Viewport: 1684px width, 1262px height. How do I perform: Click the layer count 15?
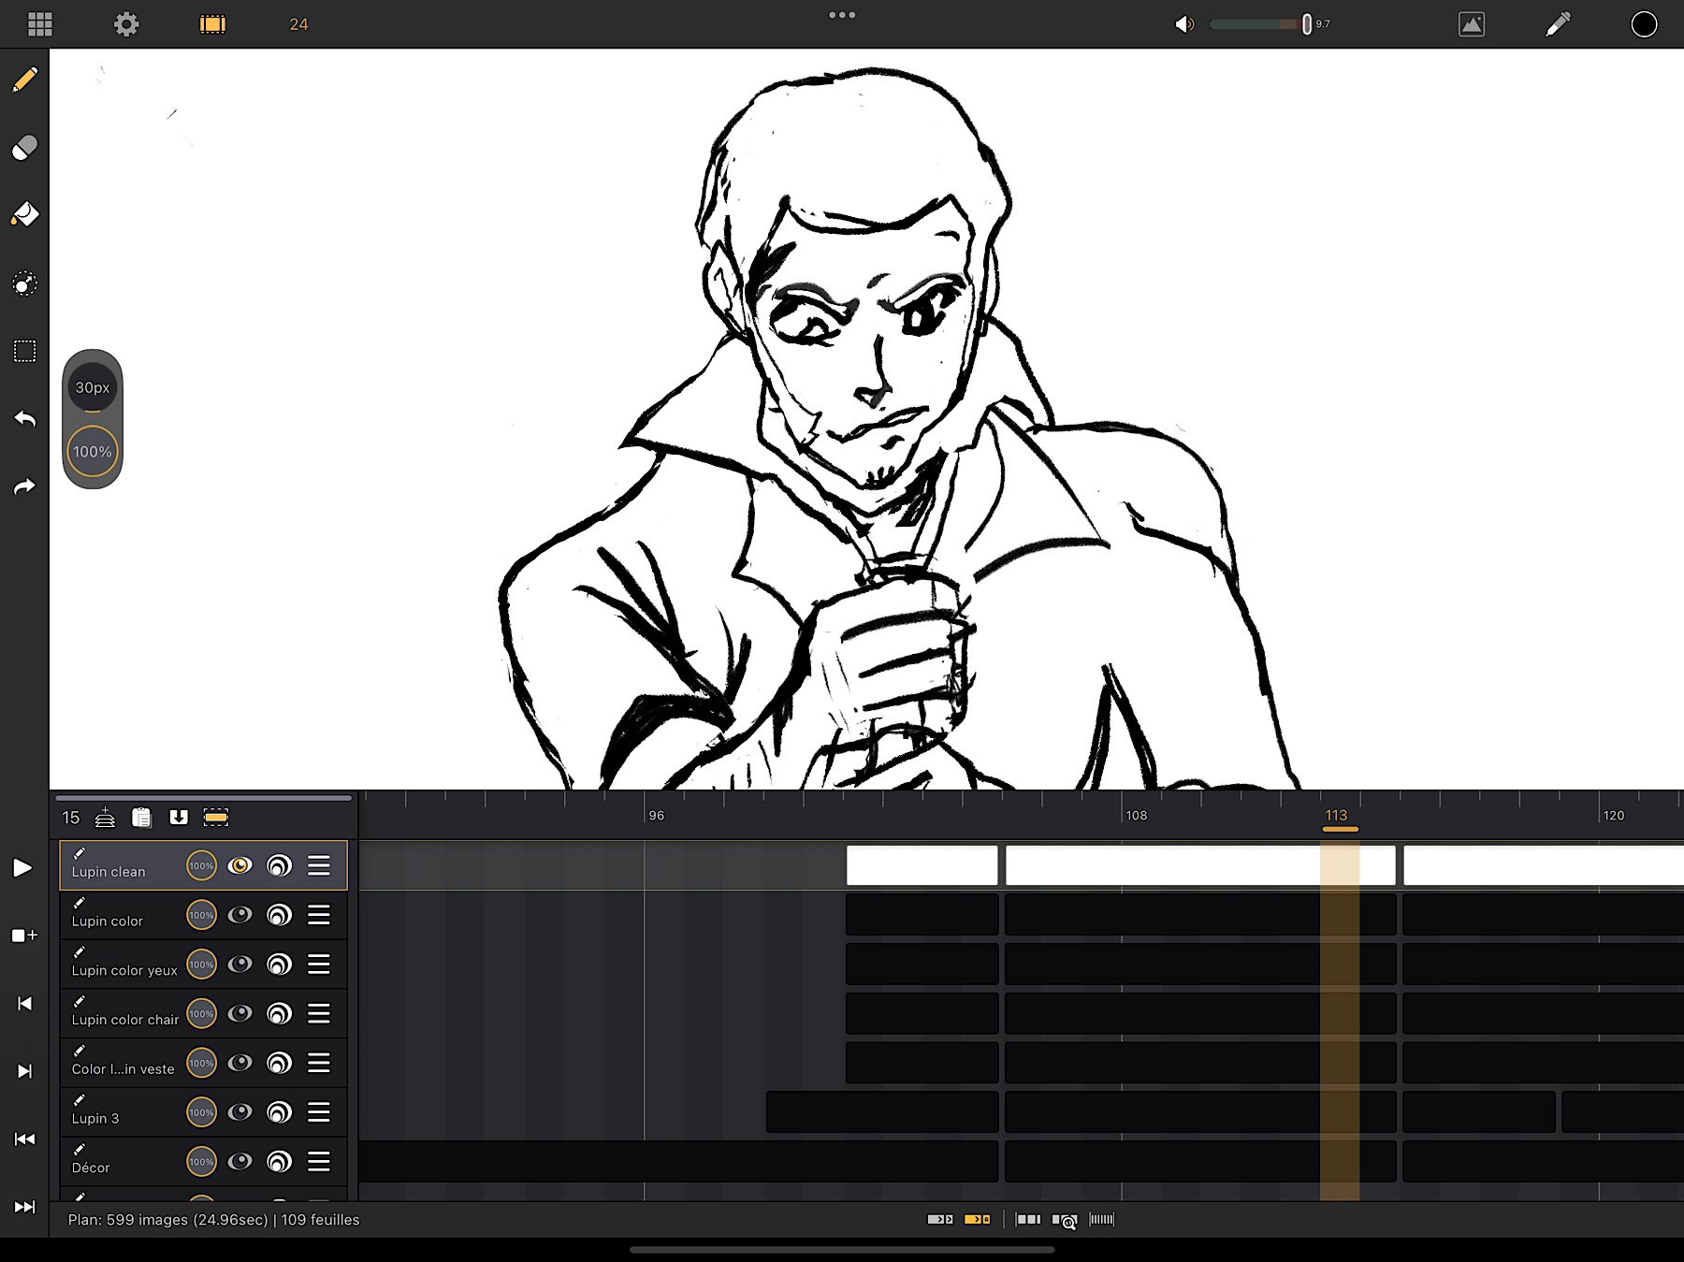[71, 818]
